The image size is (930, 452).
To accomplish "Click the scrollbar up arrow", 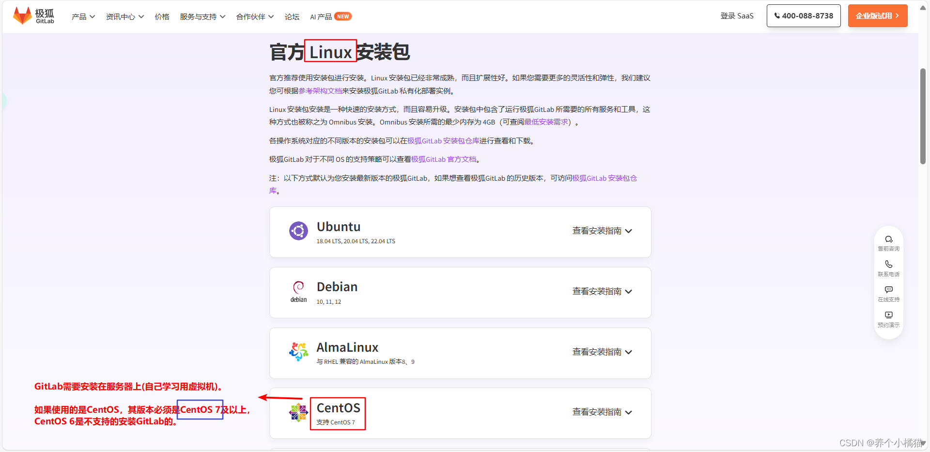I will click(x=923, y=8).
